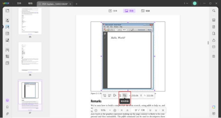Open the window count dropdown near avatar
The height and width of the screenshot is (118, 221).
[186, 4]
